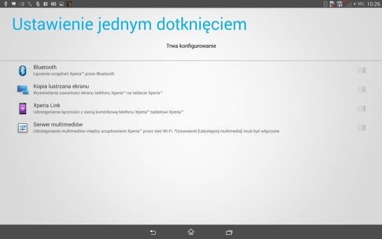The image size is (382, 239).
Task: Tap the picture notification icon in status bar
Action: click(61, 4)
